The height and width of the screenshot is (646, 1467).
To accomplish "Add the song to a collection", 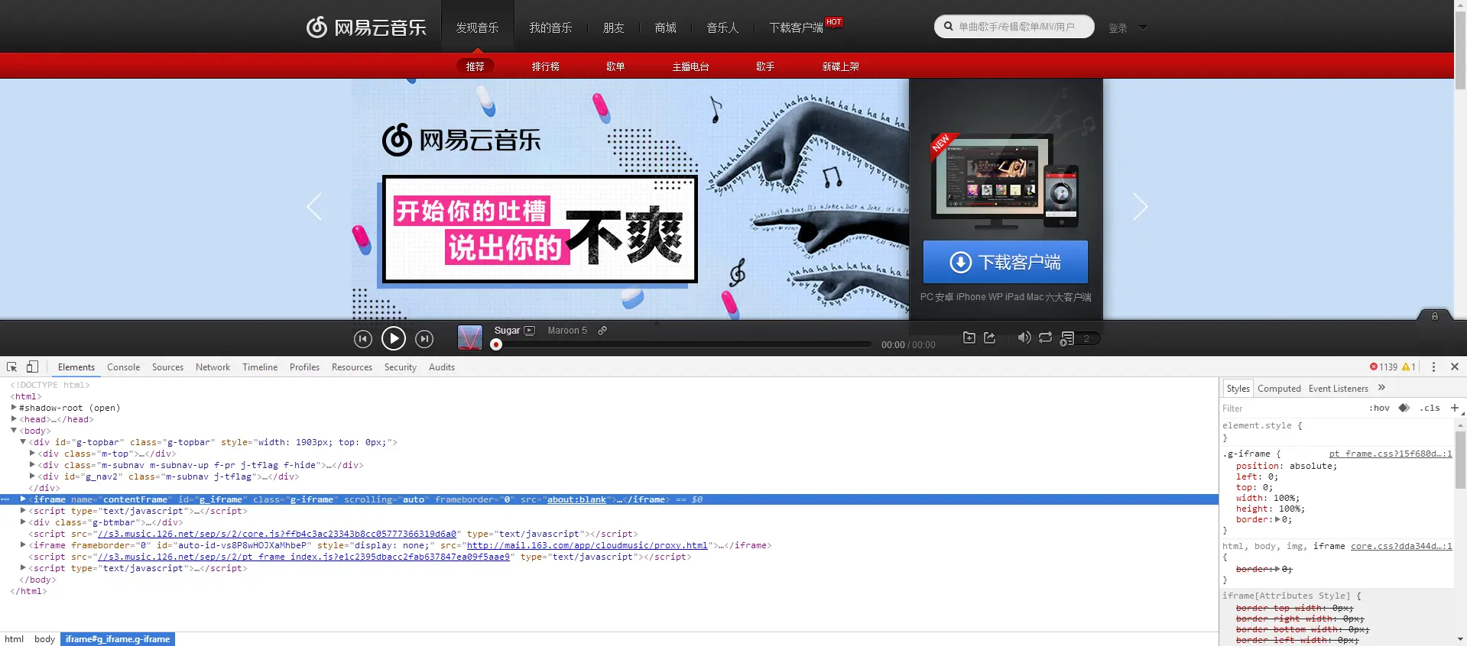I will click(969, 338).
